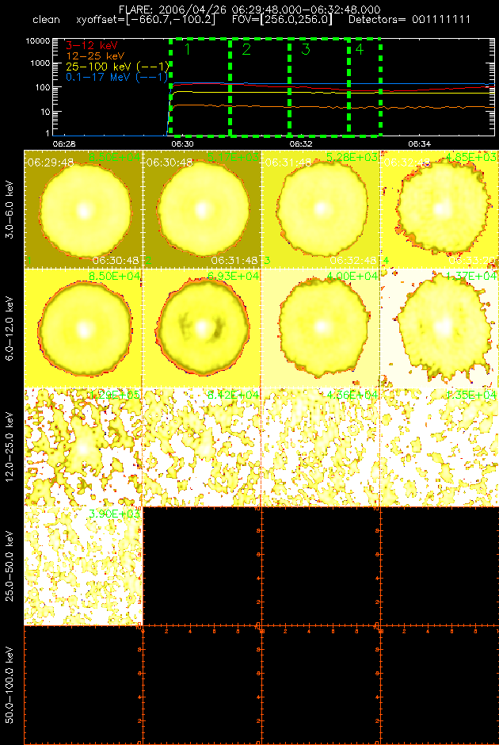Click the 4.85E+03 peak value
Viewport: 499px width, 745px height.
tap(471, 157)
